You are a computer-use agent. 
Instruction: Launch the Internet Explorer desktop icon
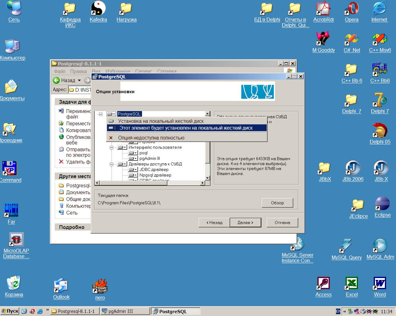(x=379, y=12)
